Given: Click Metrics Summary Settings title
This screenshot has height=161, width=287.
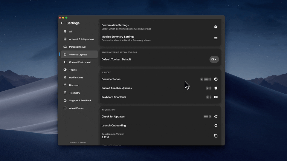Looking at the screenshot, I should pyautogui.click(x=118, y=37).
